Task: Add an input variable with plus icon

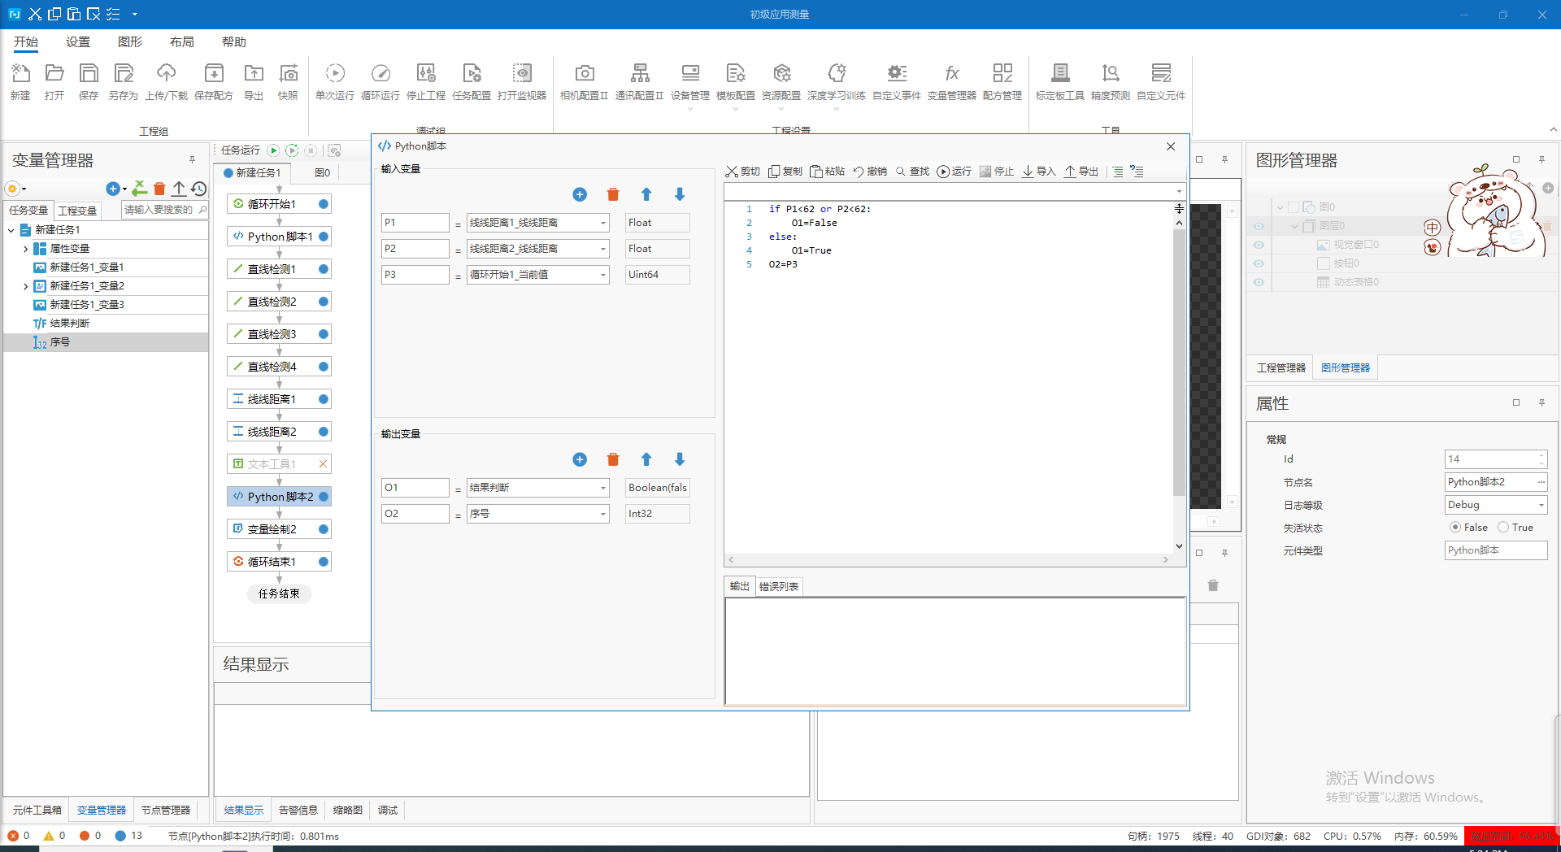Action: (580, 194)
